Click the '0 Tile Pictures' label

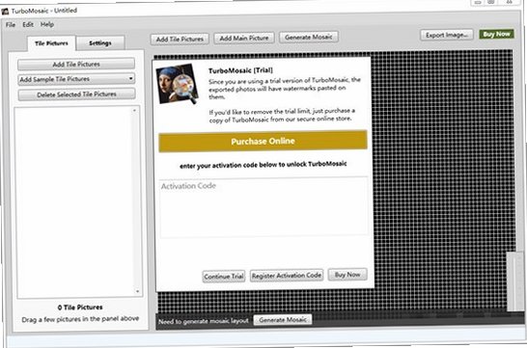pos(80,308)
